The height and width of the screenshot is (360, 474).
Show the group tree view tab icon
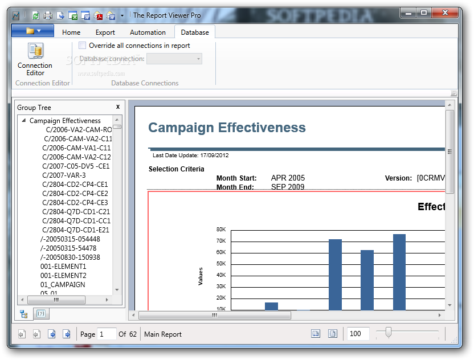pos(23,314)
